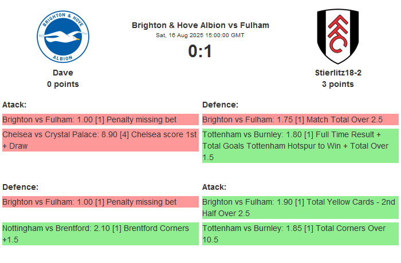
Task: Click Dave's Atack penalty missing bet row
Action: click(100, 119)
